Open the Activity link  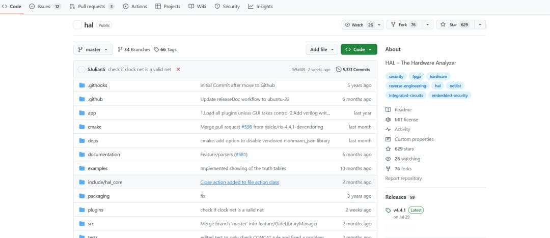398,129
